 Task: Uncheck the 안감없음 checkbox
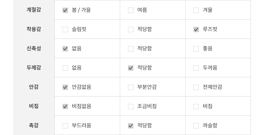pyautogui.click(x=65, y=87)
